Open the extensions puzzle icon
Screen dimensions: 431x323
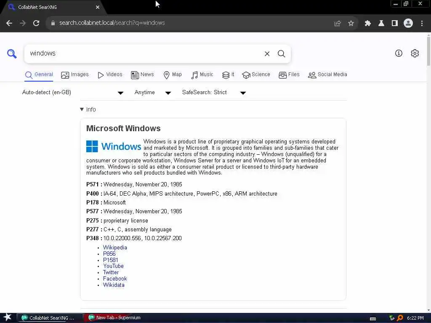pyautogui.click(x=368, y=24)
